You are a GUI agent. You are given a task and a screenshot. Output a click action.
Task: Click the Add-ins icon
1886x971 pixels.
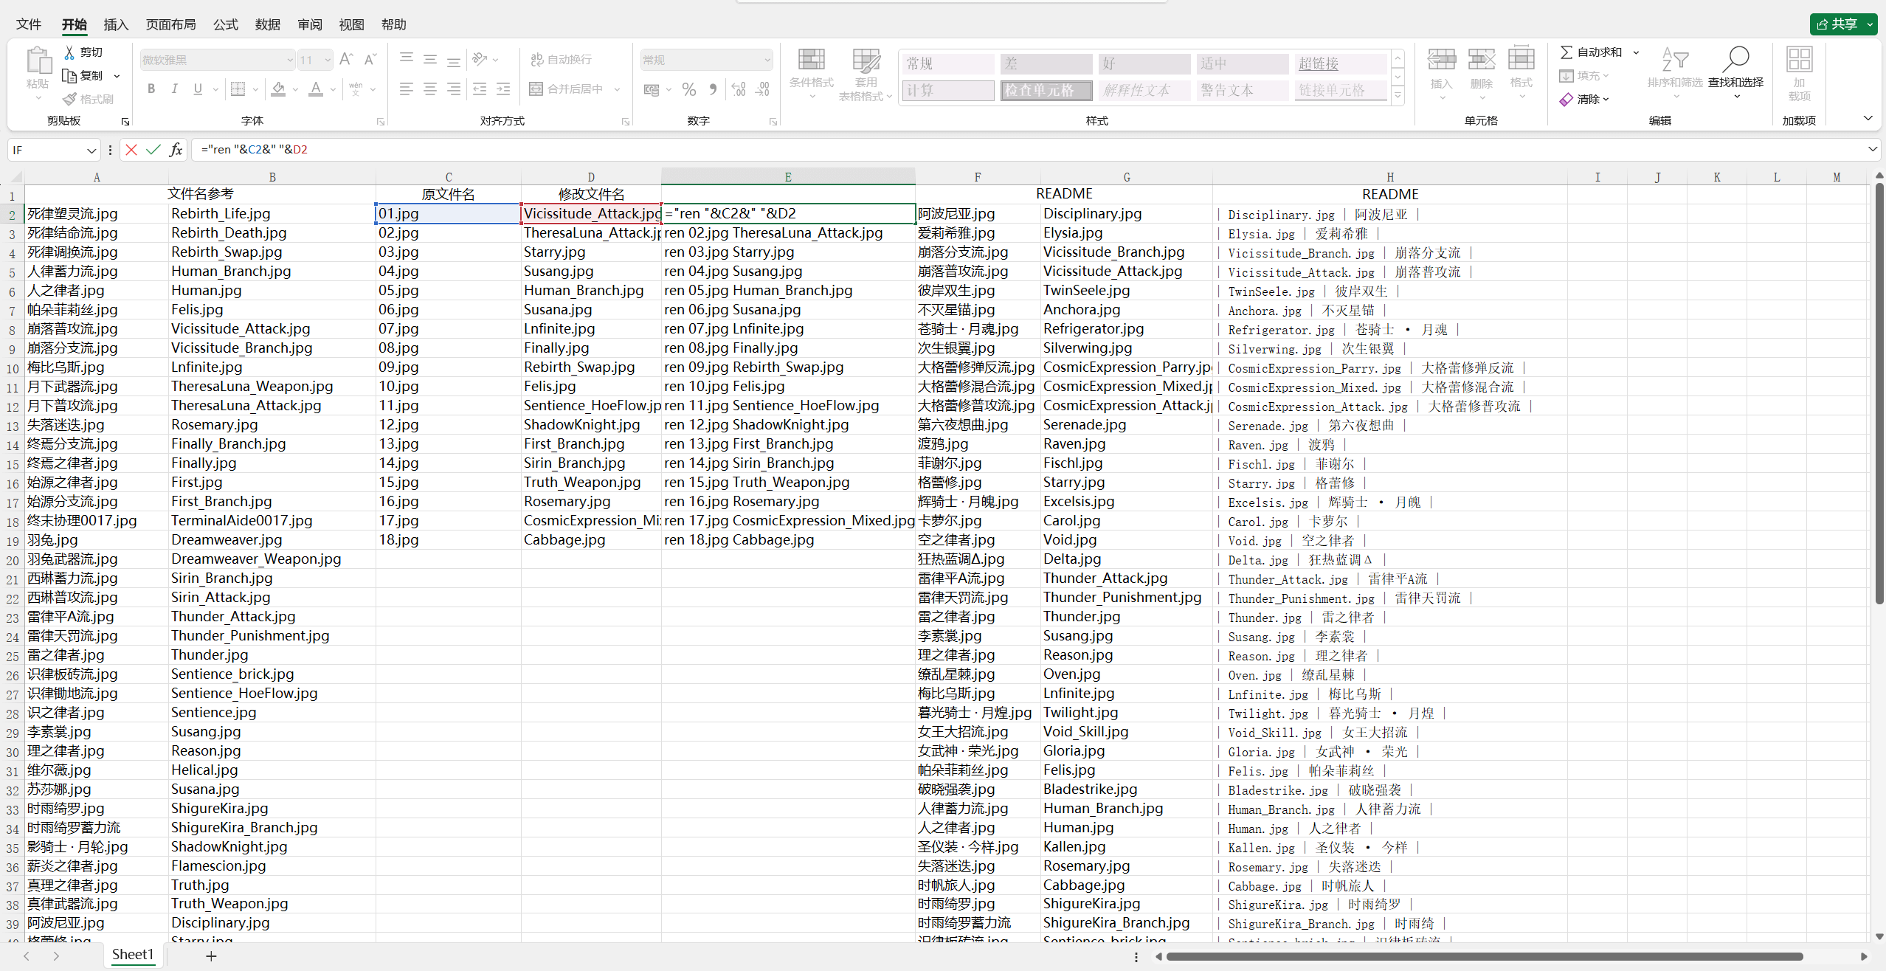1799,60
